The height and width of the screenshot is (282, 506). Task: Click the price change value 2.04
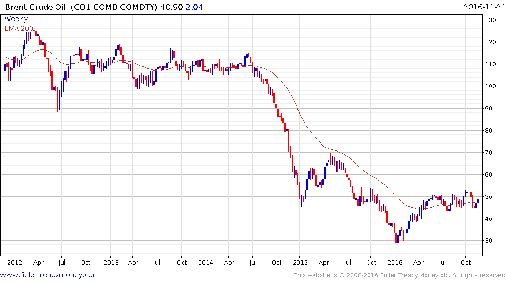click(194, 7)
